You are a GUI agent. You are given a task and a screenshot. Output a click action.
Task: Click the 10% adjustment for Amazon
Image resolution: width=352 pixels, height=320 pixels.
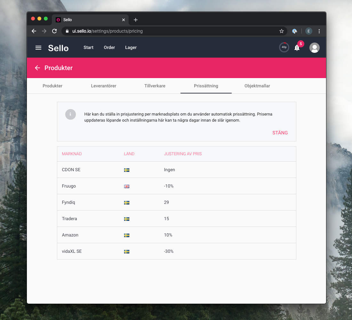[168, 235]
